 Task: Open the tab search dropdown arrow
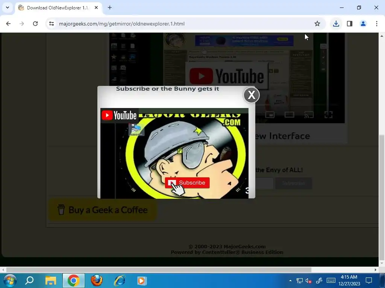8,7
